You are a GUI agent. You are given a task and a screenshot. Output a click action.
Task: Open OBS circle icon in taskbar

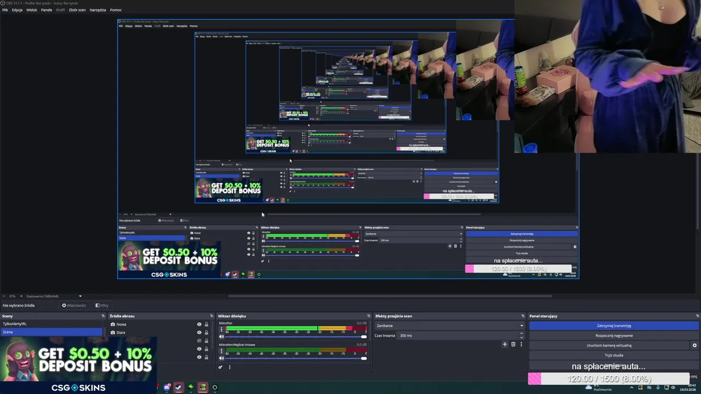coord(215,387)
